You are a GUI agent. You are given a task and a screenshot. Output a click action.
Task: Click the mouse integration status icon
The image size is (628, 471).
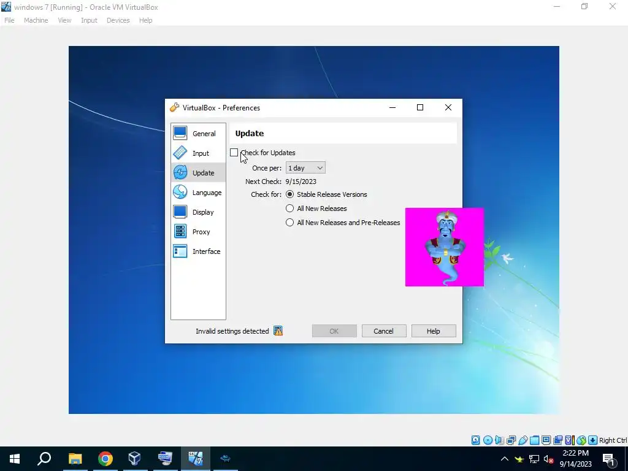(x=581, y=440)
